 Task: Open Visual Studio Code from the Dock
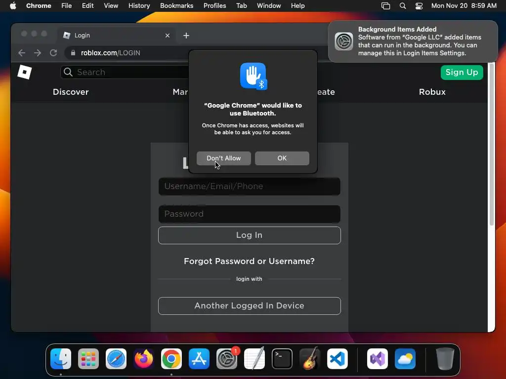(337, 359)
